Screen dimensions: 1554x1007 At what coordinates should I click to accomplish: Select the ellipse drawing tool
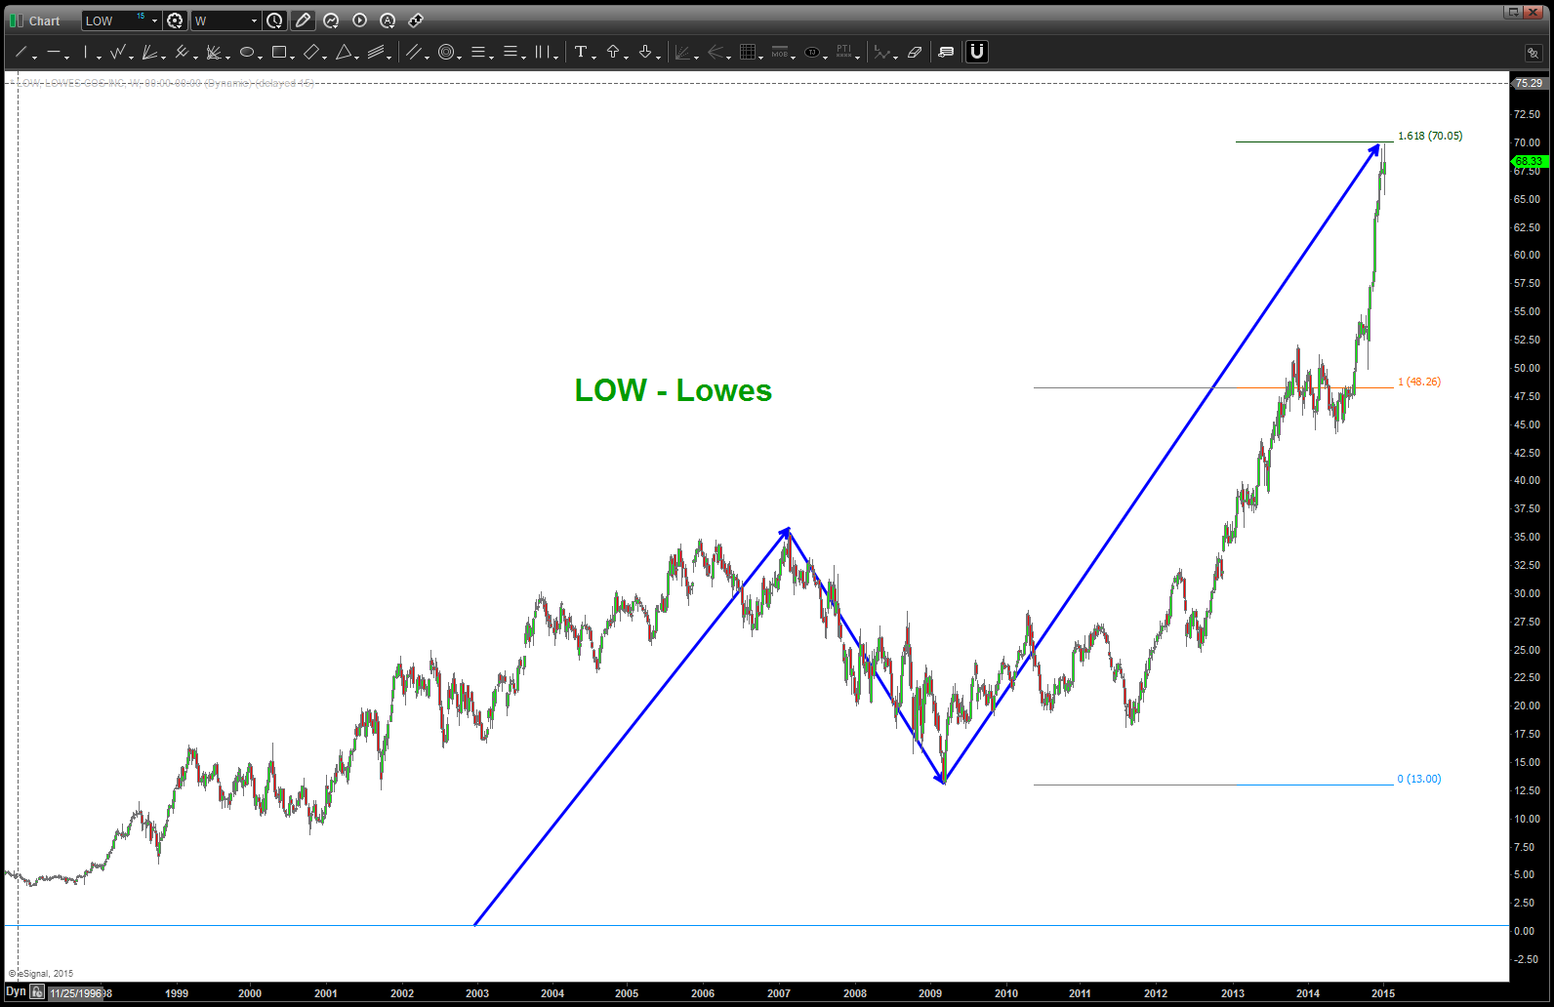coord(247,53)
